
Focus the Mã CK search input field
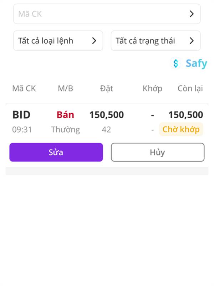100,14
